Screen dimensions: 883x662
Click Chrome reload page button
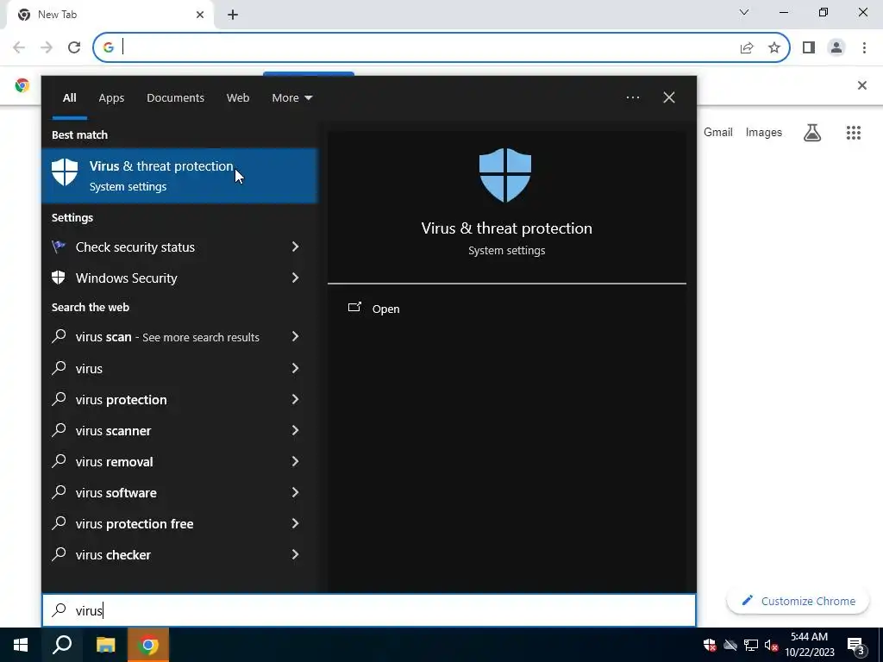click(x=74, y=47)
